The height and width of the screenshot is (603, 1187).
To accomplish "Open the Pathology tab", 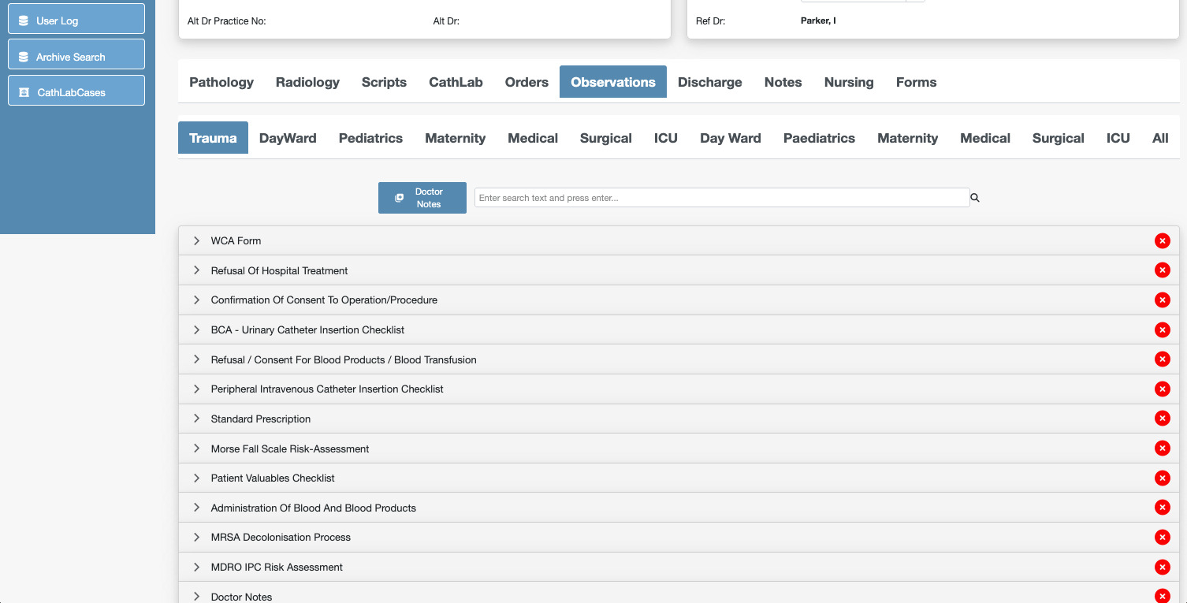I will [x=221, y=82].
